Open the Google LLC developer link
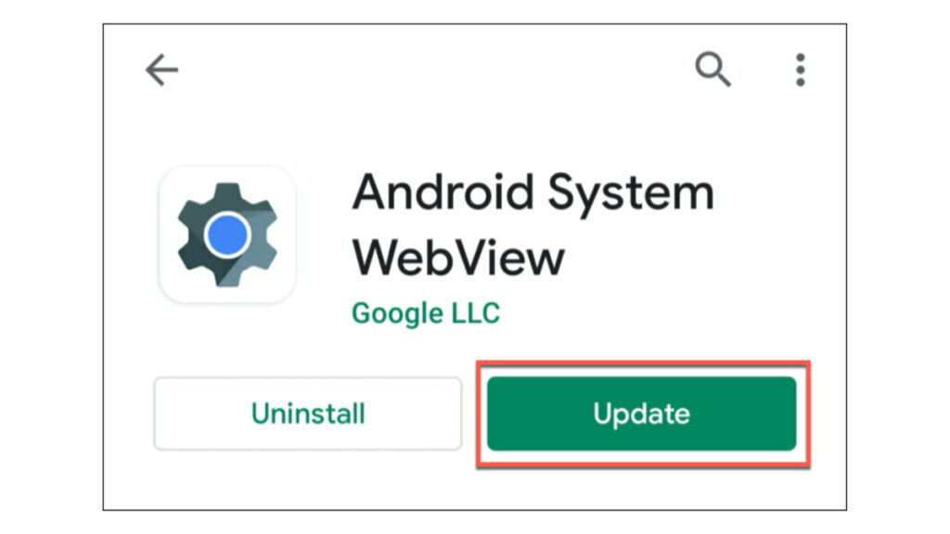This screenshot has width=950, height=534. click(x=426, y=313)
